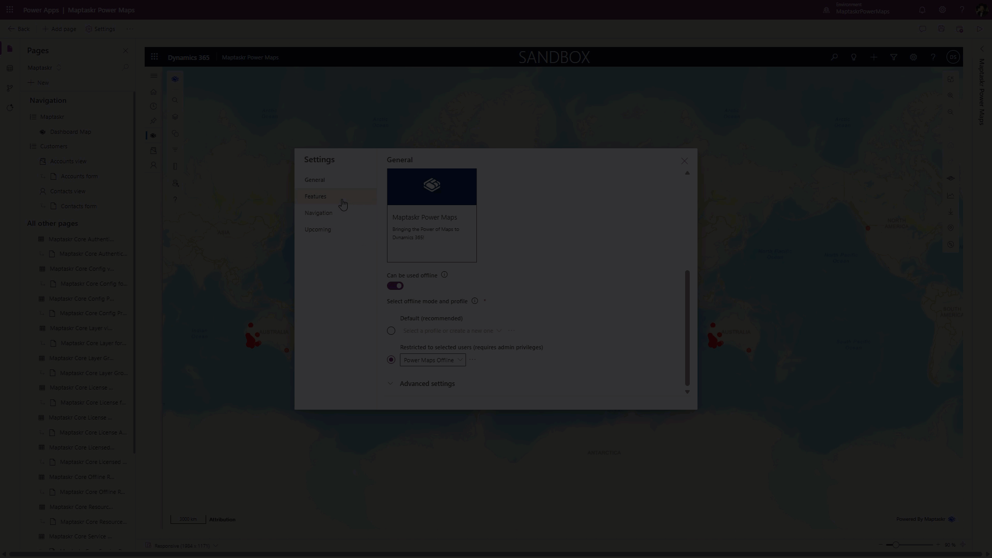The width and height of the screenshot is (992, 558).
Task: Select the filter lines icon in map tools
Action: 175,149
